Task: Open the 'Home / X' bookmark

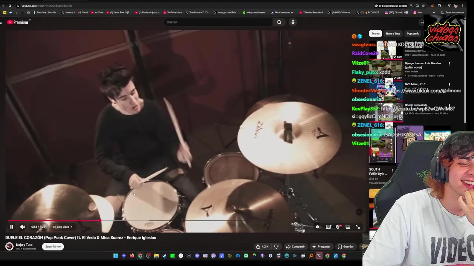Action: pyautogui.click(x=68, y=13)
